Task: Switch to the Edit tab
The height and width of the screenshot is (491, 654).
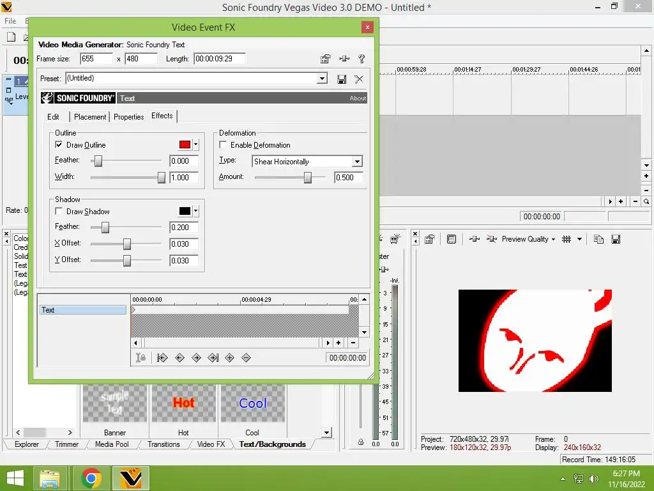Action: pyautogui.click(x=53, y=117)
